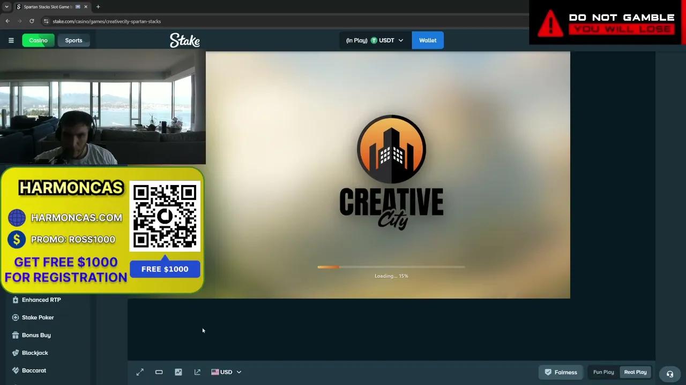The width and height of the screenshot is (686, 385).
Task: Close the Spartan Stacks browser tab
Action: tap(85, 7)
